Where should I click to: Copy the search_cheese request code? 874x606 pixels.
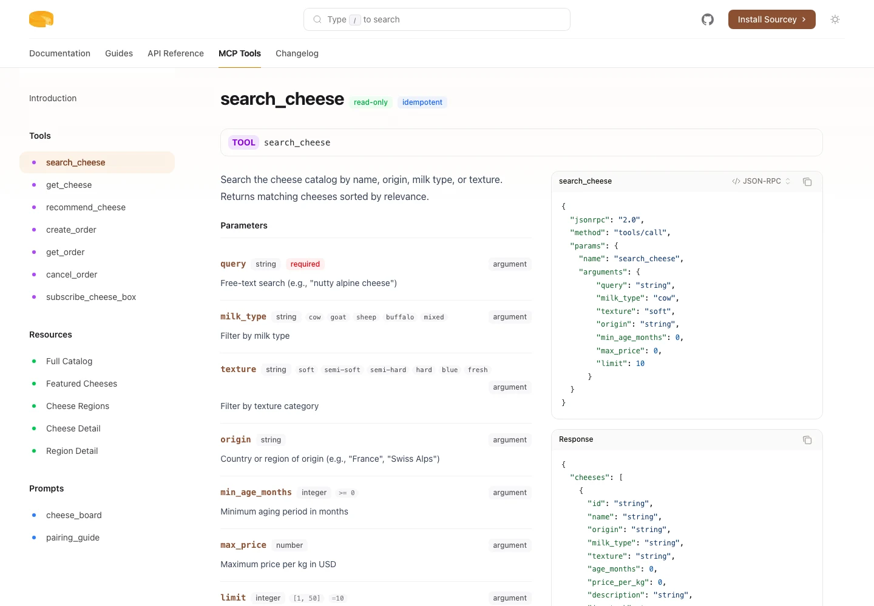click(x=807, y=182)
